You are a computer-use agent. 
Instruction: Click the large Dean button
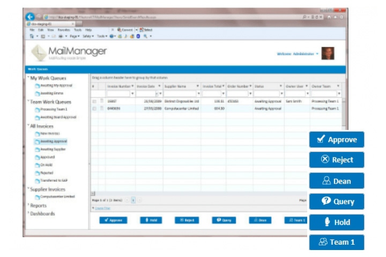pyautogui.click(x=337, y=181)
